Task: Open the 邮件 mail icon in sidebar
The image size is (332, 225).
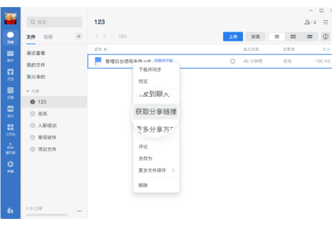Action: 10,55
